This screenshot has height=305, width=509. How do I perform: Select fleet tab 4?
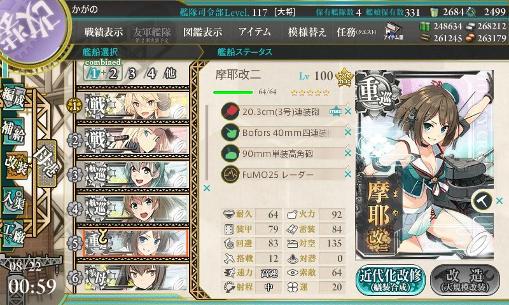pos(151,74)
